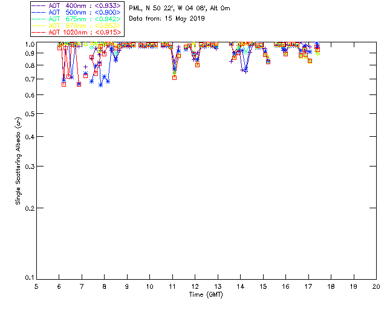Click the 16 x-axis time label
This screenshot has height=310, width=387.
(x=285, y=286)
